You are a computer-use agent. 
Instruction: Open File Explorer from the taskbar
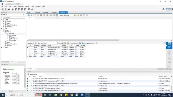coord(56,95)
